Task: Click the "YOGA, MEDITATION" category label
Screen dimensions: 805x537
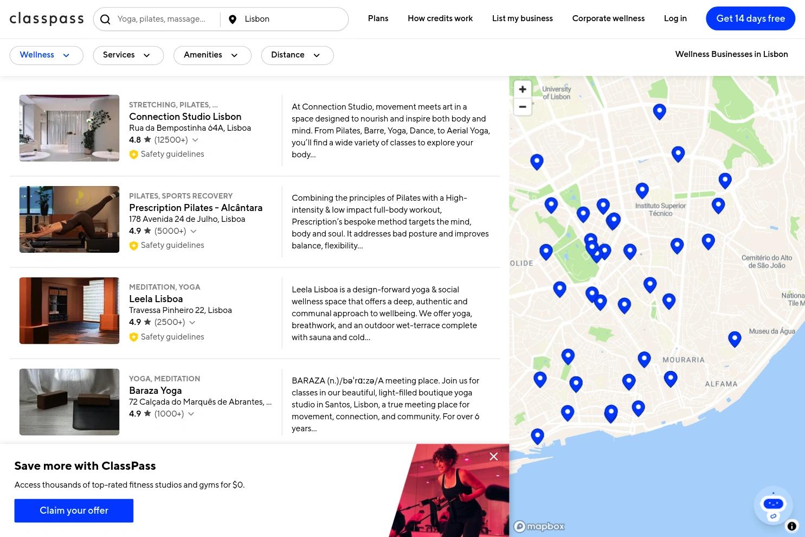Action: point(165,379)
